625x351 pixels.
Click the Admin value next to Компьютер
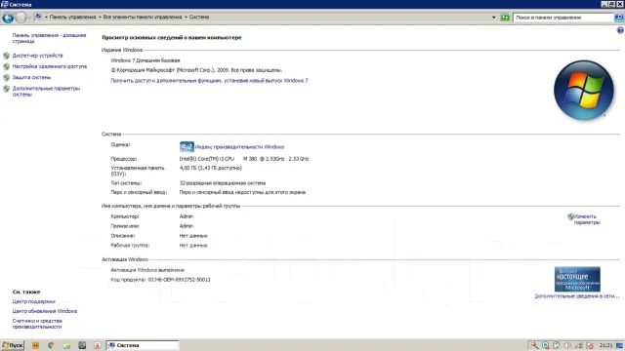point(187,216)
